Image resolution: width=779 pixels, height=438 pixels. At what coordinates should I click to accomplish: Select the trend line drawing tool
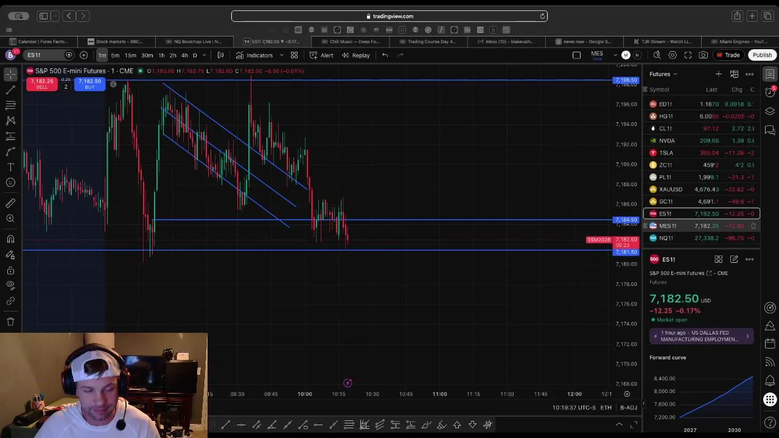pyautogui.click(x=10, y=90)
